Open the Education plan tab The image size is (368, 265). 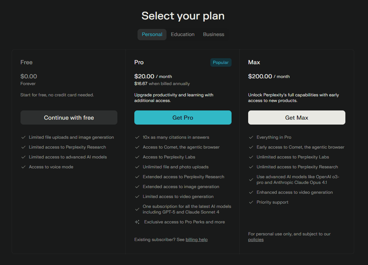click(x=182, y=35)
